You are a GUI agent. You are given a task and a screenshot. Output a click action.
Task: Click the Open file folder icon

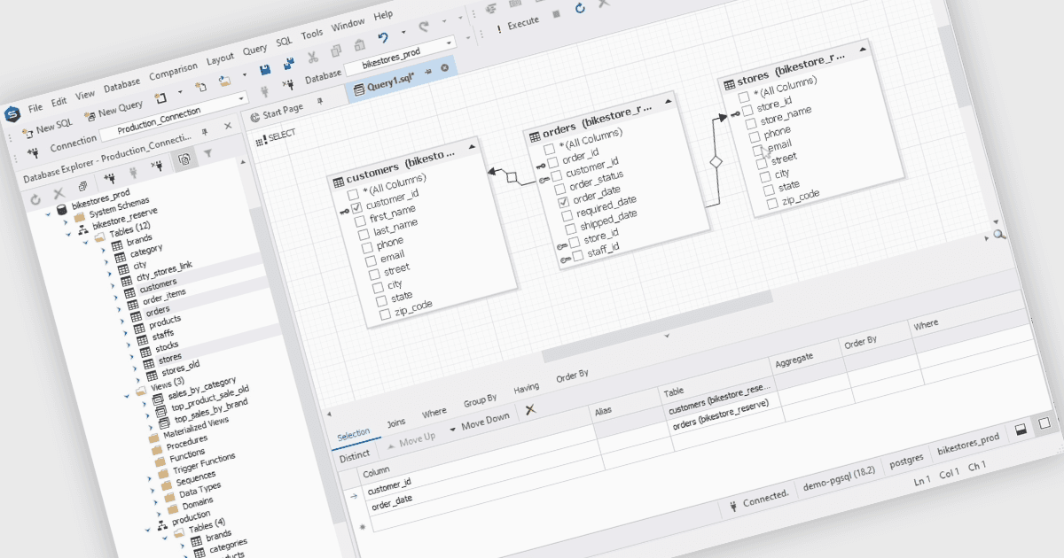[225, 81]
